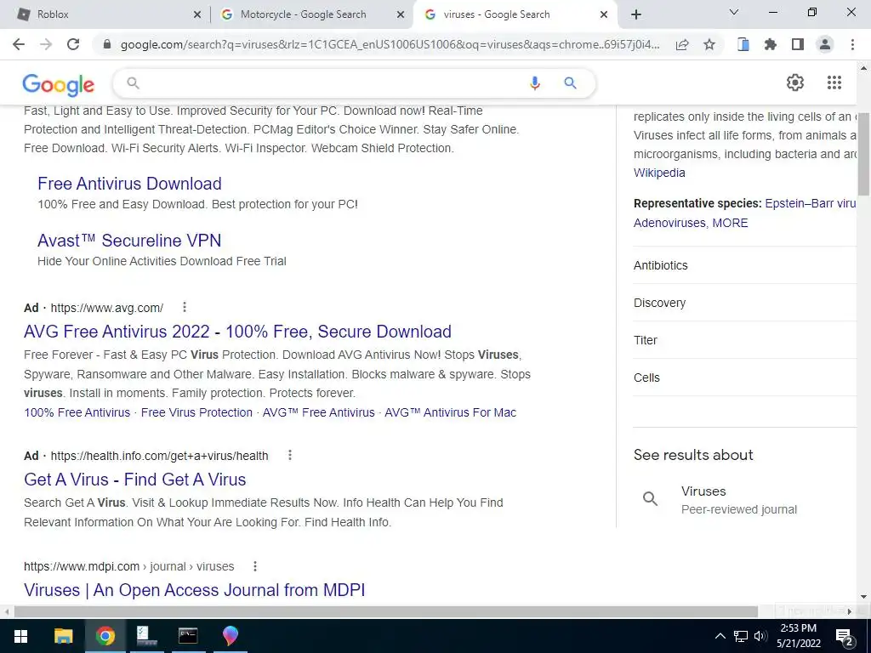This screenshot has height=653, width=871.
Task: Open the Wikipedia link in knowledge panel
Action: click(659, 173)
